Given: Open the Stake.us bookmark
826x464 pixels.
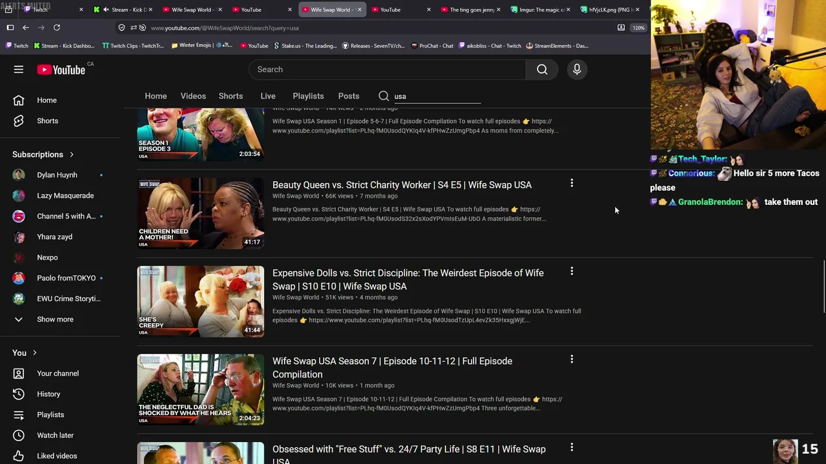Looking at the screenshot, I should click(305, 46).
